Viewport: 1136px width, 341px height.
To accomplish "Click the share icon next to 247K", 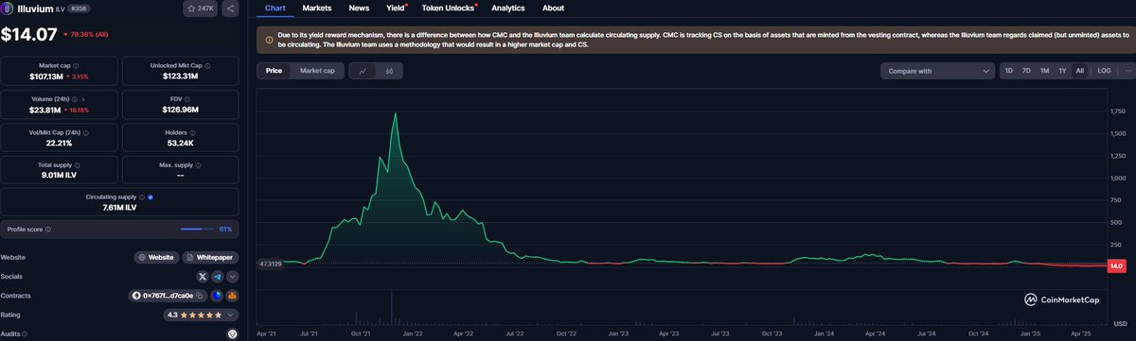I will click(x=231, y=9).
